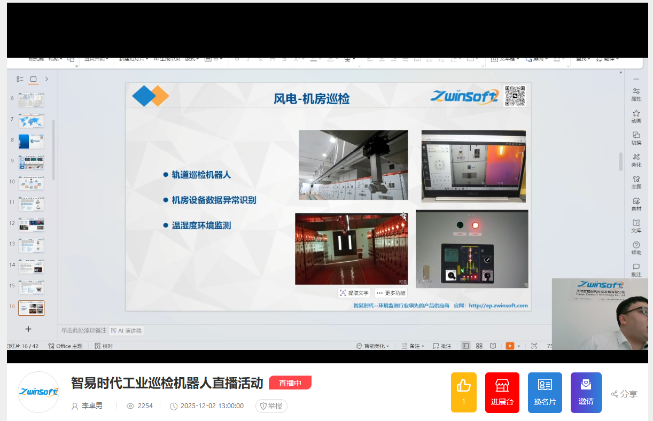This screenshot has height=421, width=653.
Task: Click the 帮助 help icon
Action: [636, 248]
